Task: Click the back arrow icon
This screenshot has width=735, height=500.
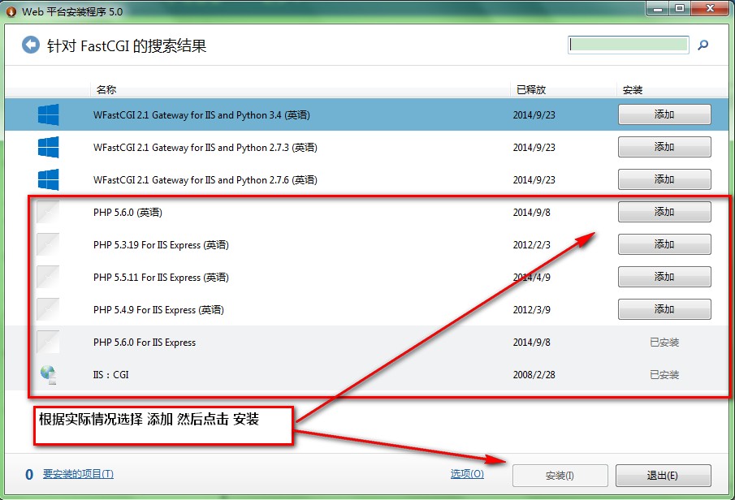Action: click(x=31, y=45)
